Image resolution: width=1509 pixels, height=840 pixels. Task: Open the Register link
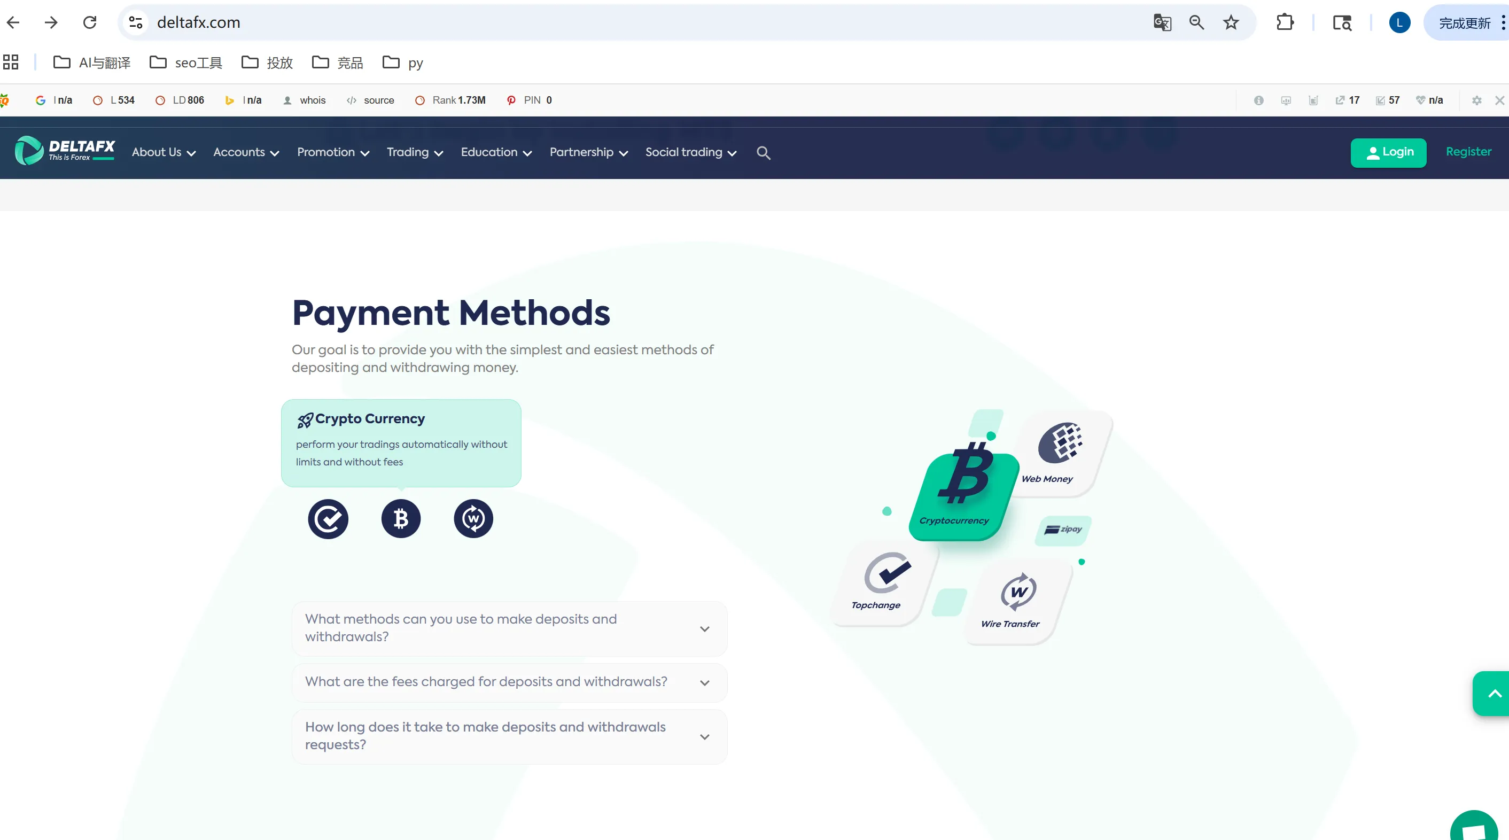[x=1468, y=152]
